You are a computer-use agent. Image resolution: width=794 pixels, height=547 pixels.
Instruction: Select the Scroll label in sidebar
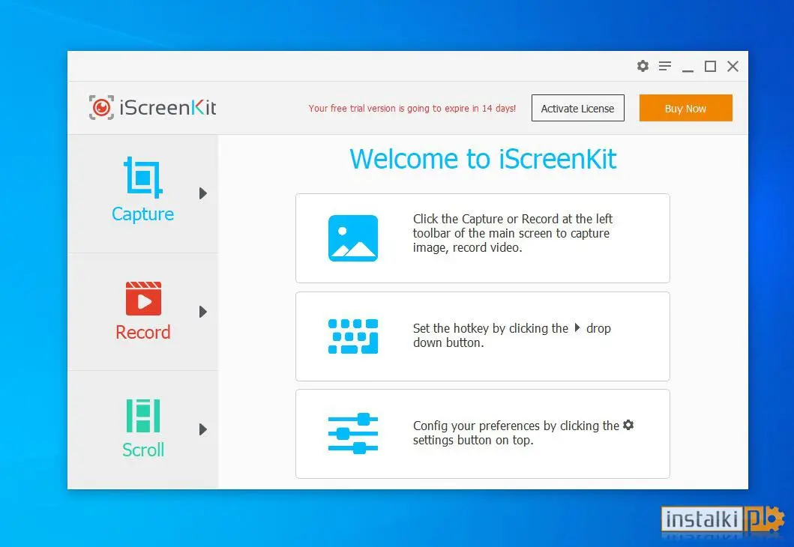coord(142,450)
